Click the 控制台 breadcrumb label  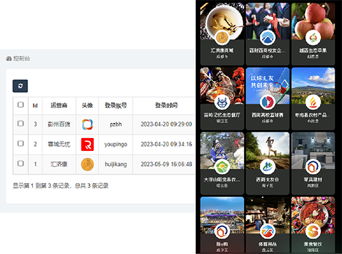click(x=22, y=59)
